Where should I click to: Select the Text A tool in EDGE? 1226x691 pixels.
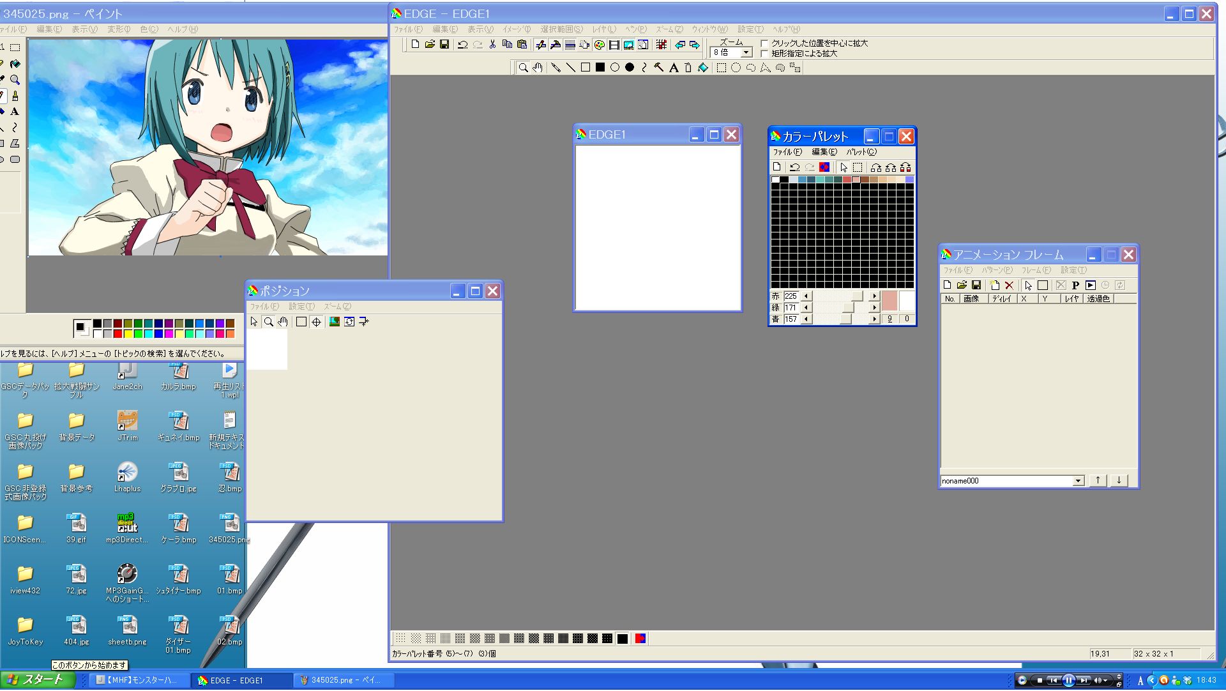[x=673, y=67]
